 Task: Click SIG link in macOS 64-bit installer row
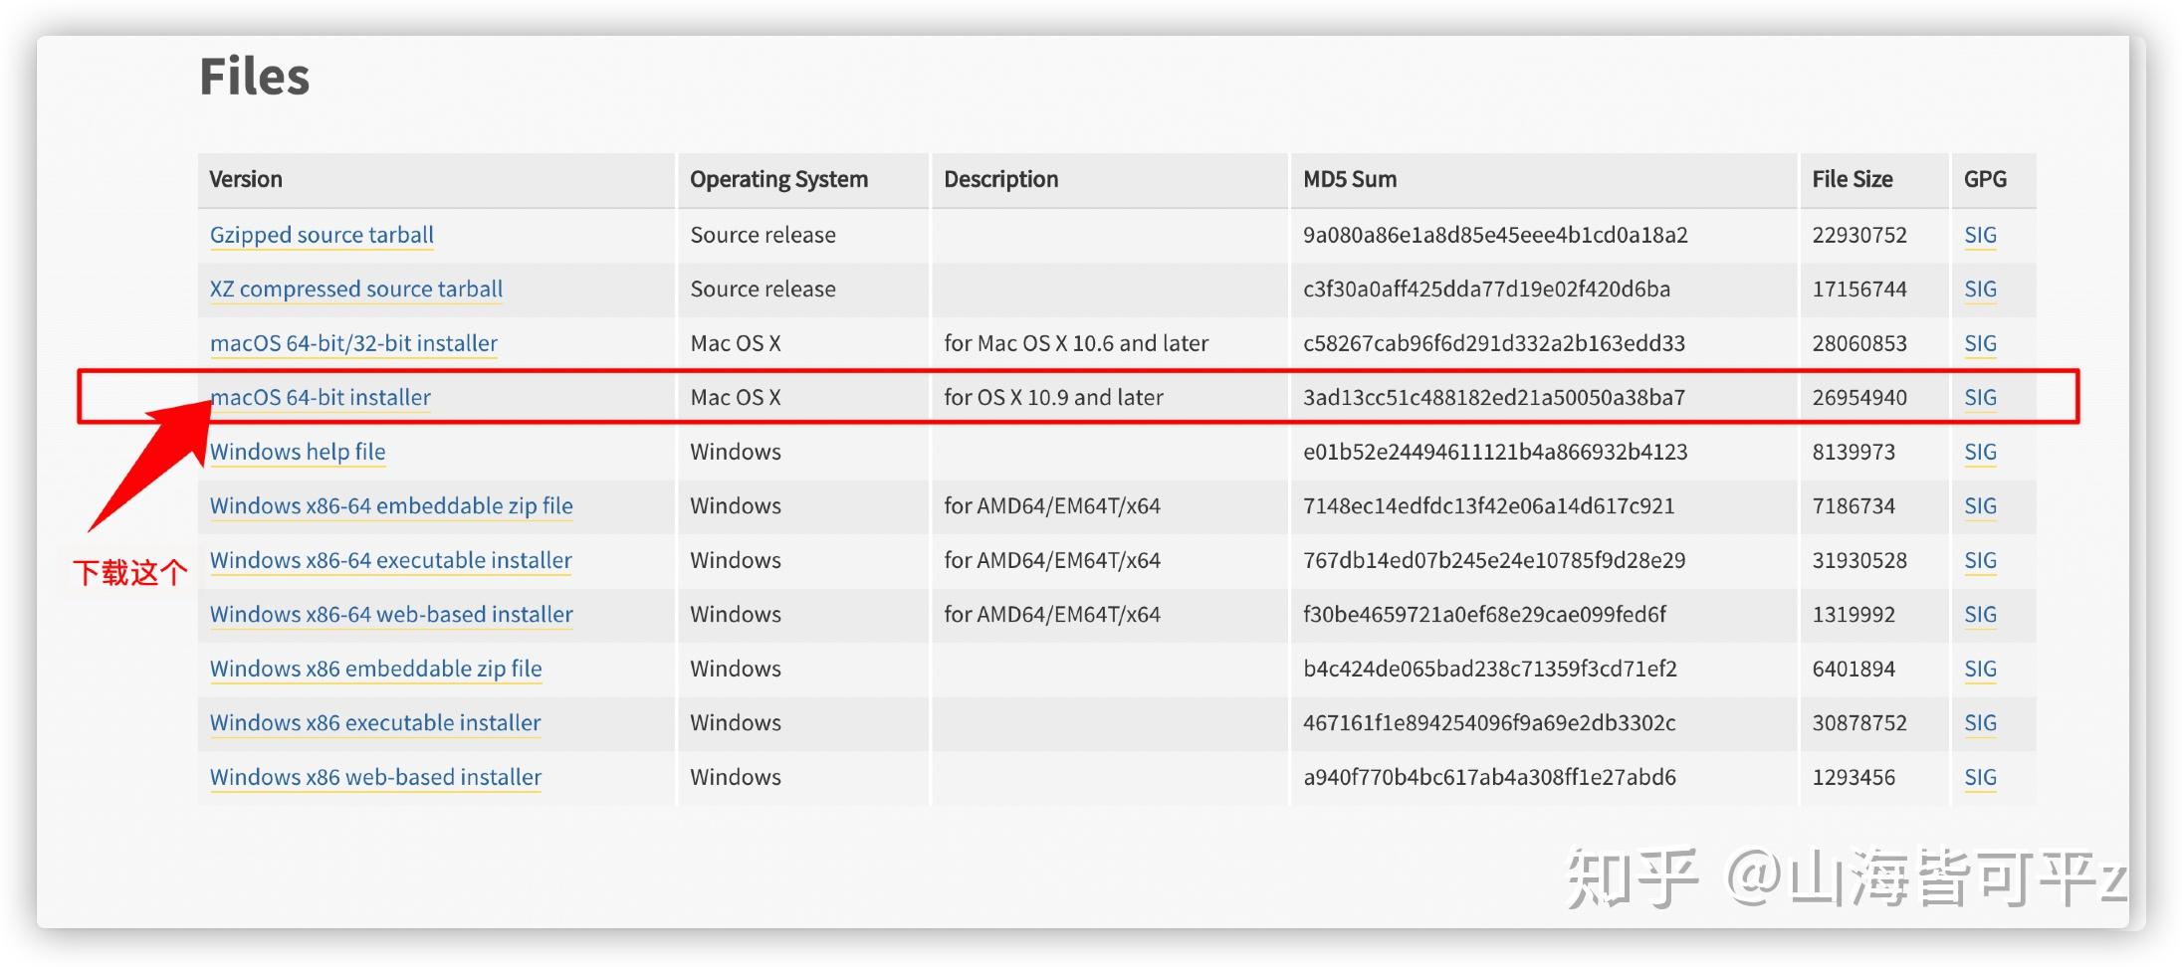(x=1980, y=397)
